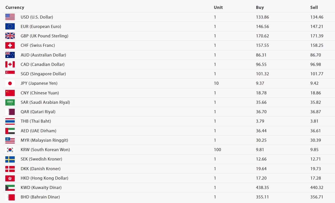
Task: Click the Buy column header
Action: tap(260, 7)
